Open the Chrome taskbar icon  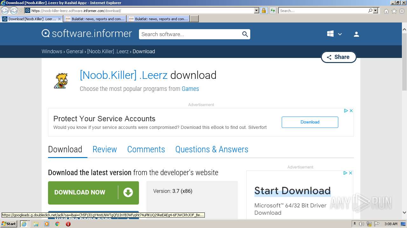click(x=58, y=224)
